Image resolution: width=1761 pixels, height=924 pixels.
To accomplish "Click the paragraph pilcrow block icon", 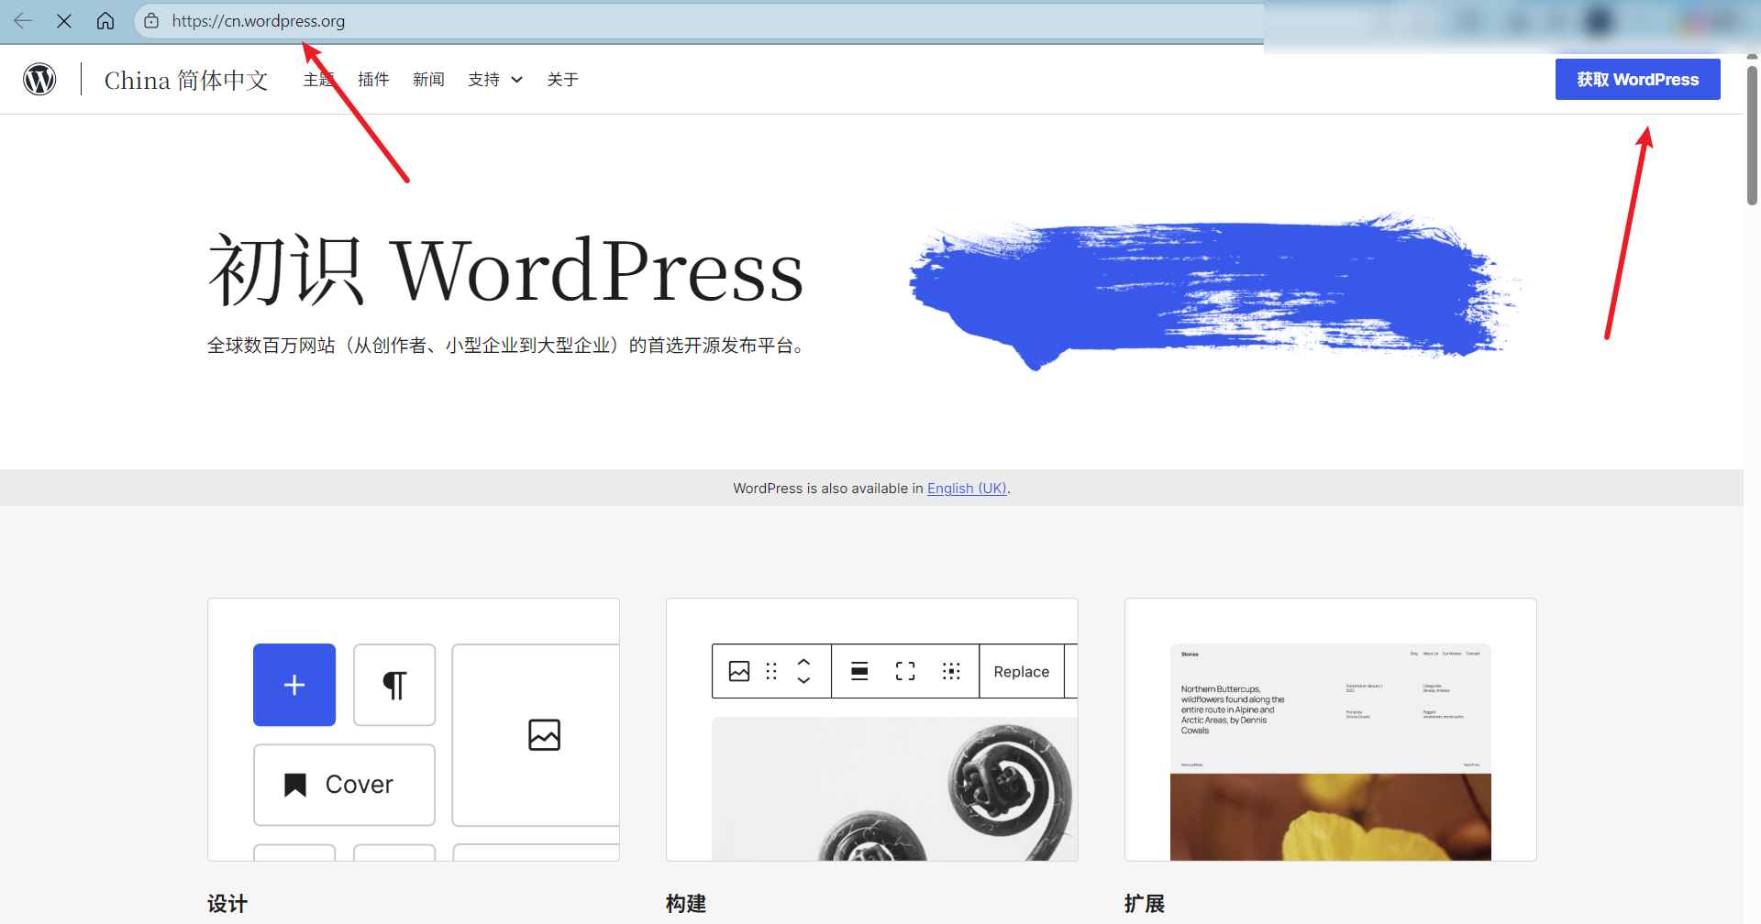I will point(394,685).
